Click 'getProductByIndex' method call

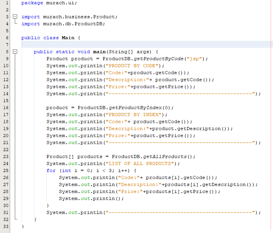135,108
